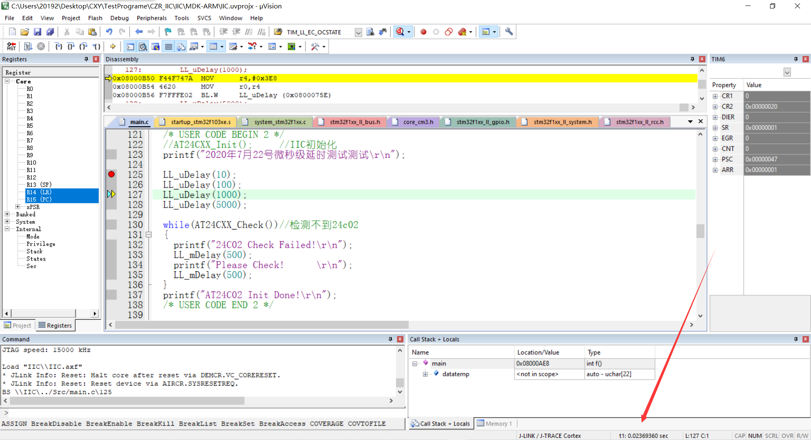Open a file with the folder icon
811x440 pixels.
tap(25, 32)
